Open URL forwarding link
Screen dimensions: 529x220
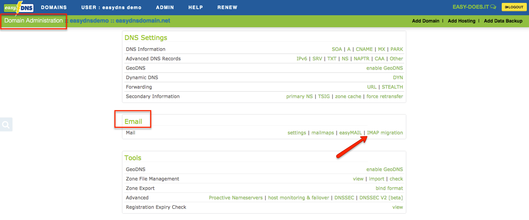[372, 87]
